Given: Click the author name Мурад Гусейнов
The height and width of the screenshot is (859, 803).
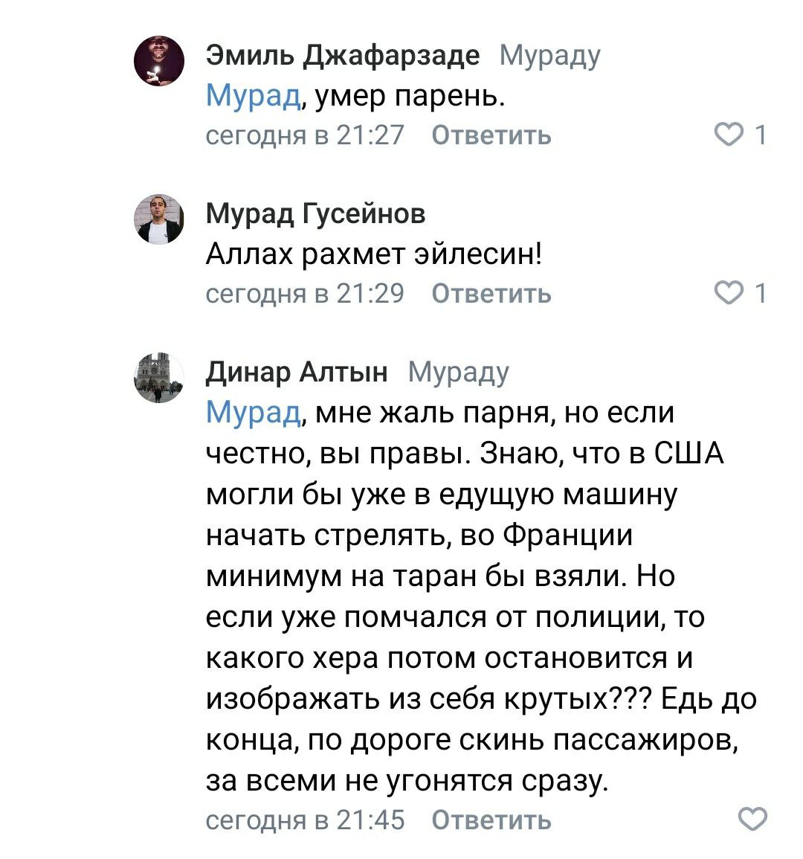Looking at the screenshot, I should [x=315, y=214].
